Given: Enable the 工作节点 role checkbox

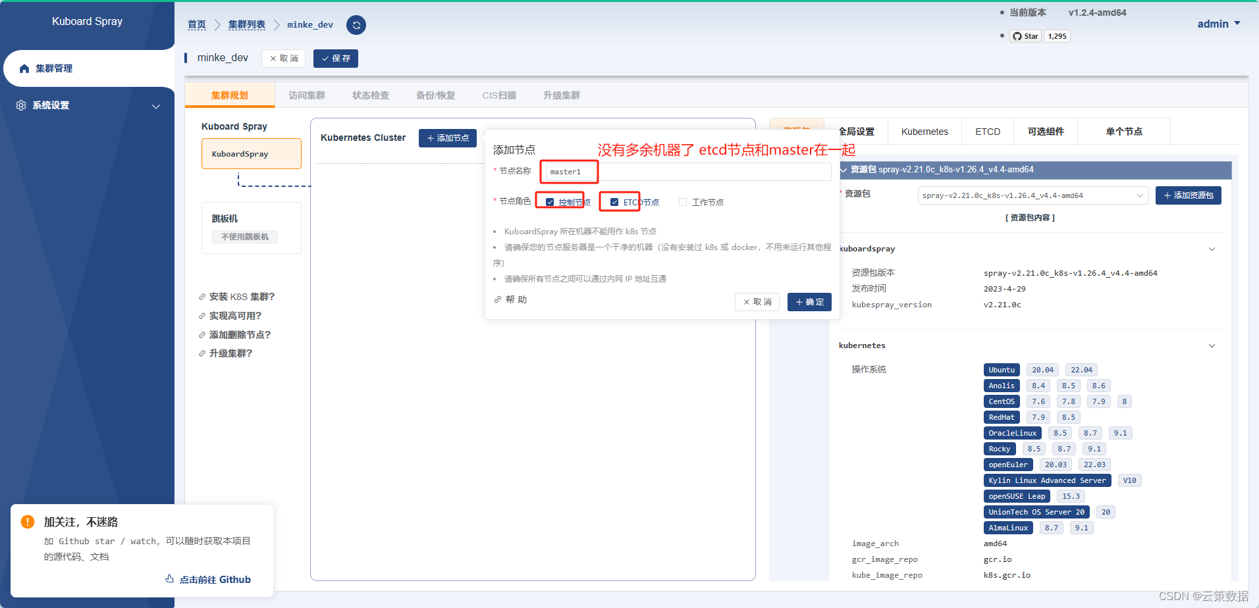Looking at the screenshot, I should 683,202.
